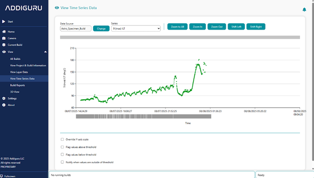Collapse the View menu section arrow
This screenshot has height=178, width=314.
point(45,52)
